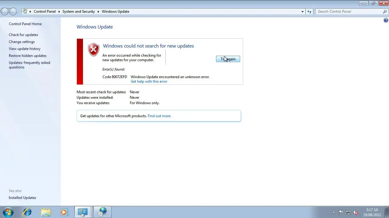Open the Windows Start button
This screenshot has width=389, height=218.
click(x=8, y=212)
